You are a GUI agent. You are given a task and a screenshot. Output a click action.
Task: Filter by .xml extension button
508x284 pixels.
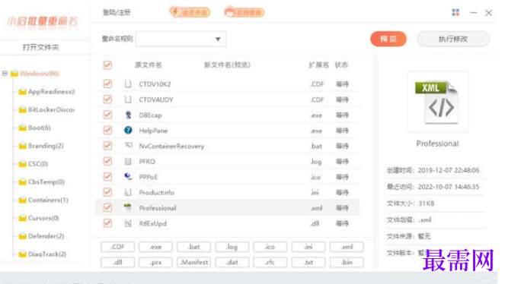click(347, 247)
